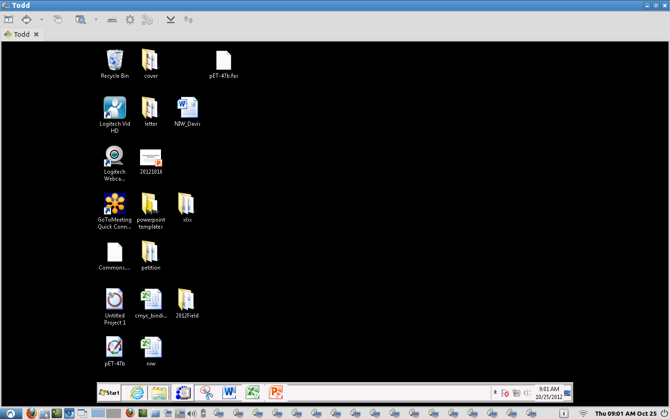Open the Remmina tools gears icon
Viewport: 670px width, 419px height.
[147, 20]
